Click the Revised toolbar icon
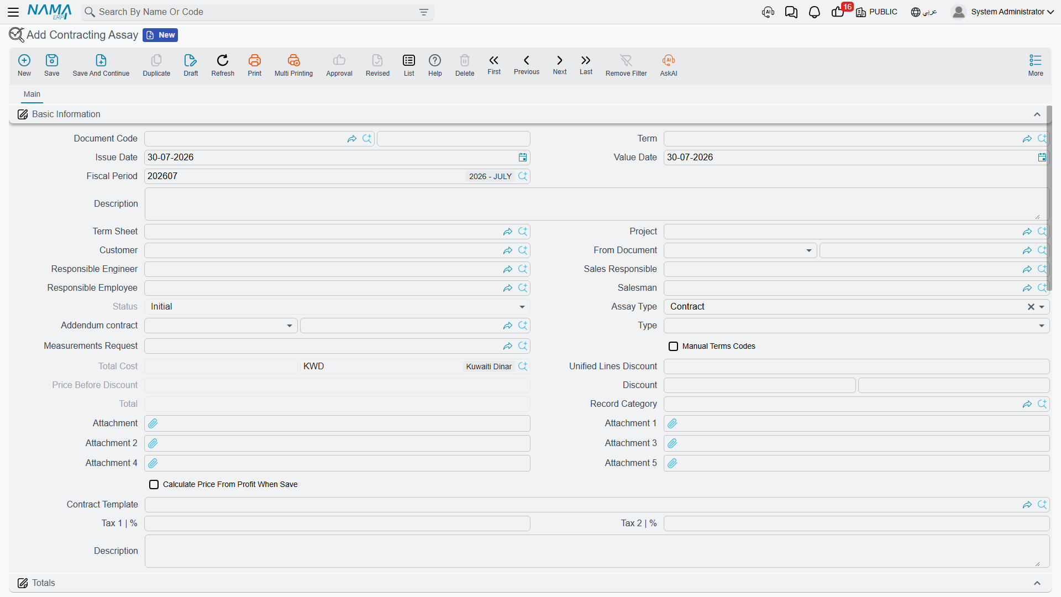This screenshot has width=1061, height=597. 377,60
